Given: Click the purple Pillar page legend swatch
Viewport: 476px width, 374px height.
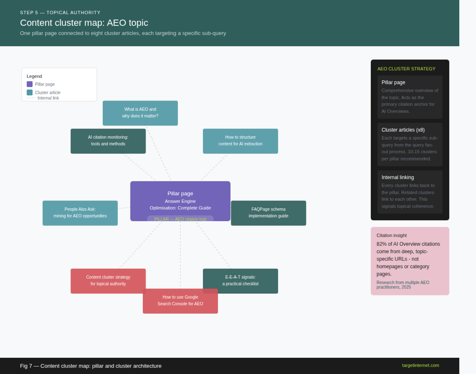Looking at the screenshot, I should pos(30,84).
